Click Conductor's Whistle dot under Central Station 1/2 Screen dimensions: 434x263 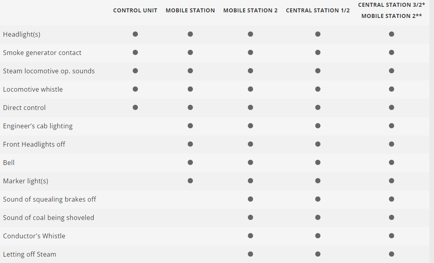318,236
